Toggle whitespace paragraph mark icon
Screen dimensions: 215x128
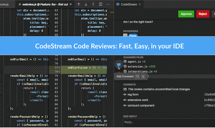coord(93,4)
